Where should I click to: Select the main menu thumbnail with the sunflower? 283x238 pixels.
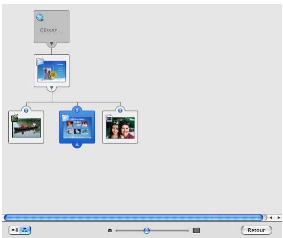click(x=52, y=71)
